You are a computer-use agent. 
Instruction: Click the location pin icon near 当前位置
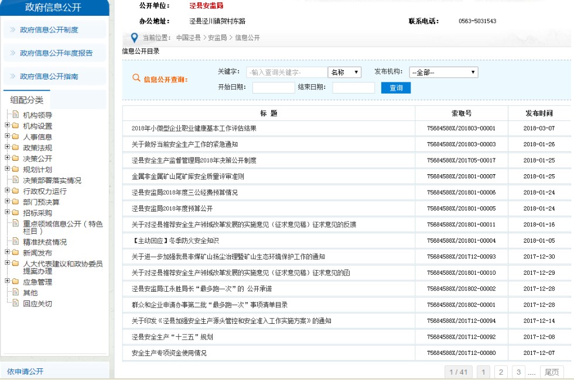click(x=134, y=37)
